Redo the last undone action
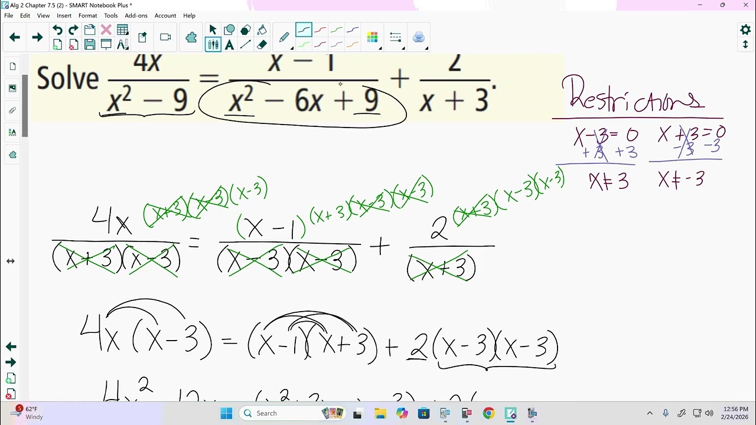Screen dimensions: 756x425 [73, 30]
